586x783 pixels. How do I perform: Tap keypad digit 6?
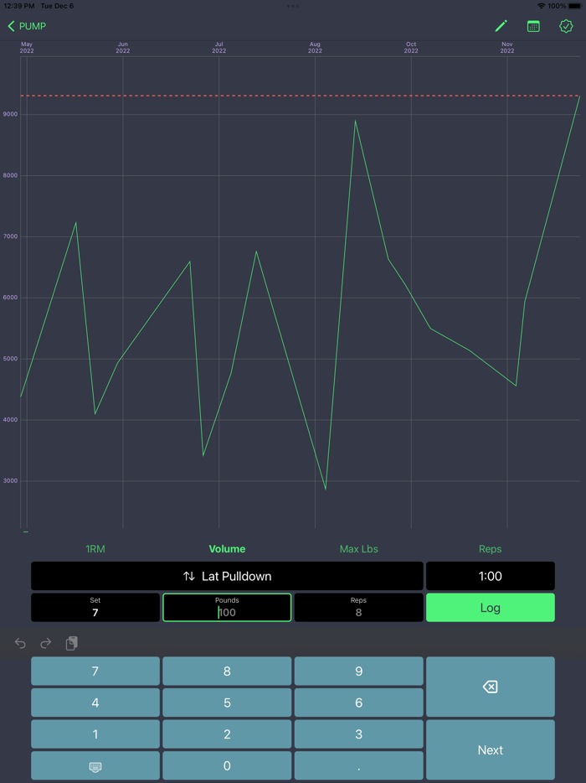coord(358,703)
